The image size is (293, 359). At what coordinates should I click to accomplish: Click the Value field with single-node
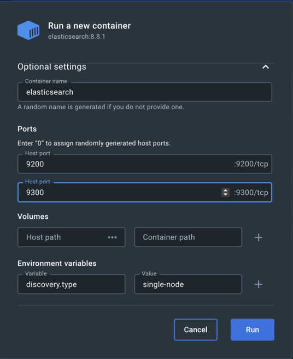coord(188,284)
